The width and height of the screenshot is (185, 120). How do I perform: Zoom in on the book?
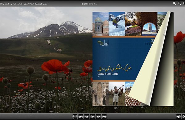point(179,3)
